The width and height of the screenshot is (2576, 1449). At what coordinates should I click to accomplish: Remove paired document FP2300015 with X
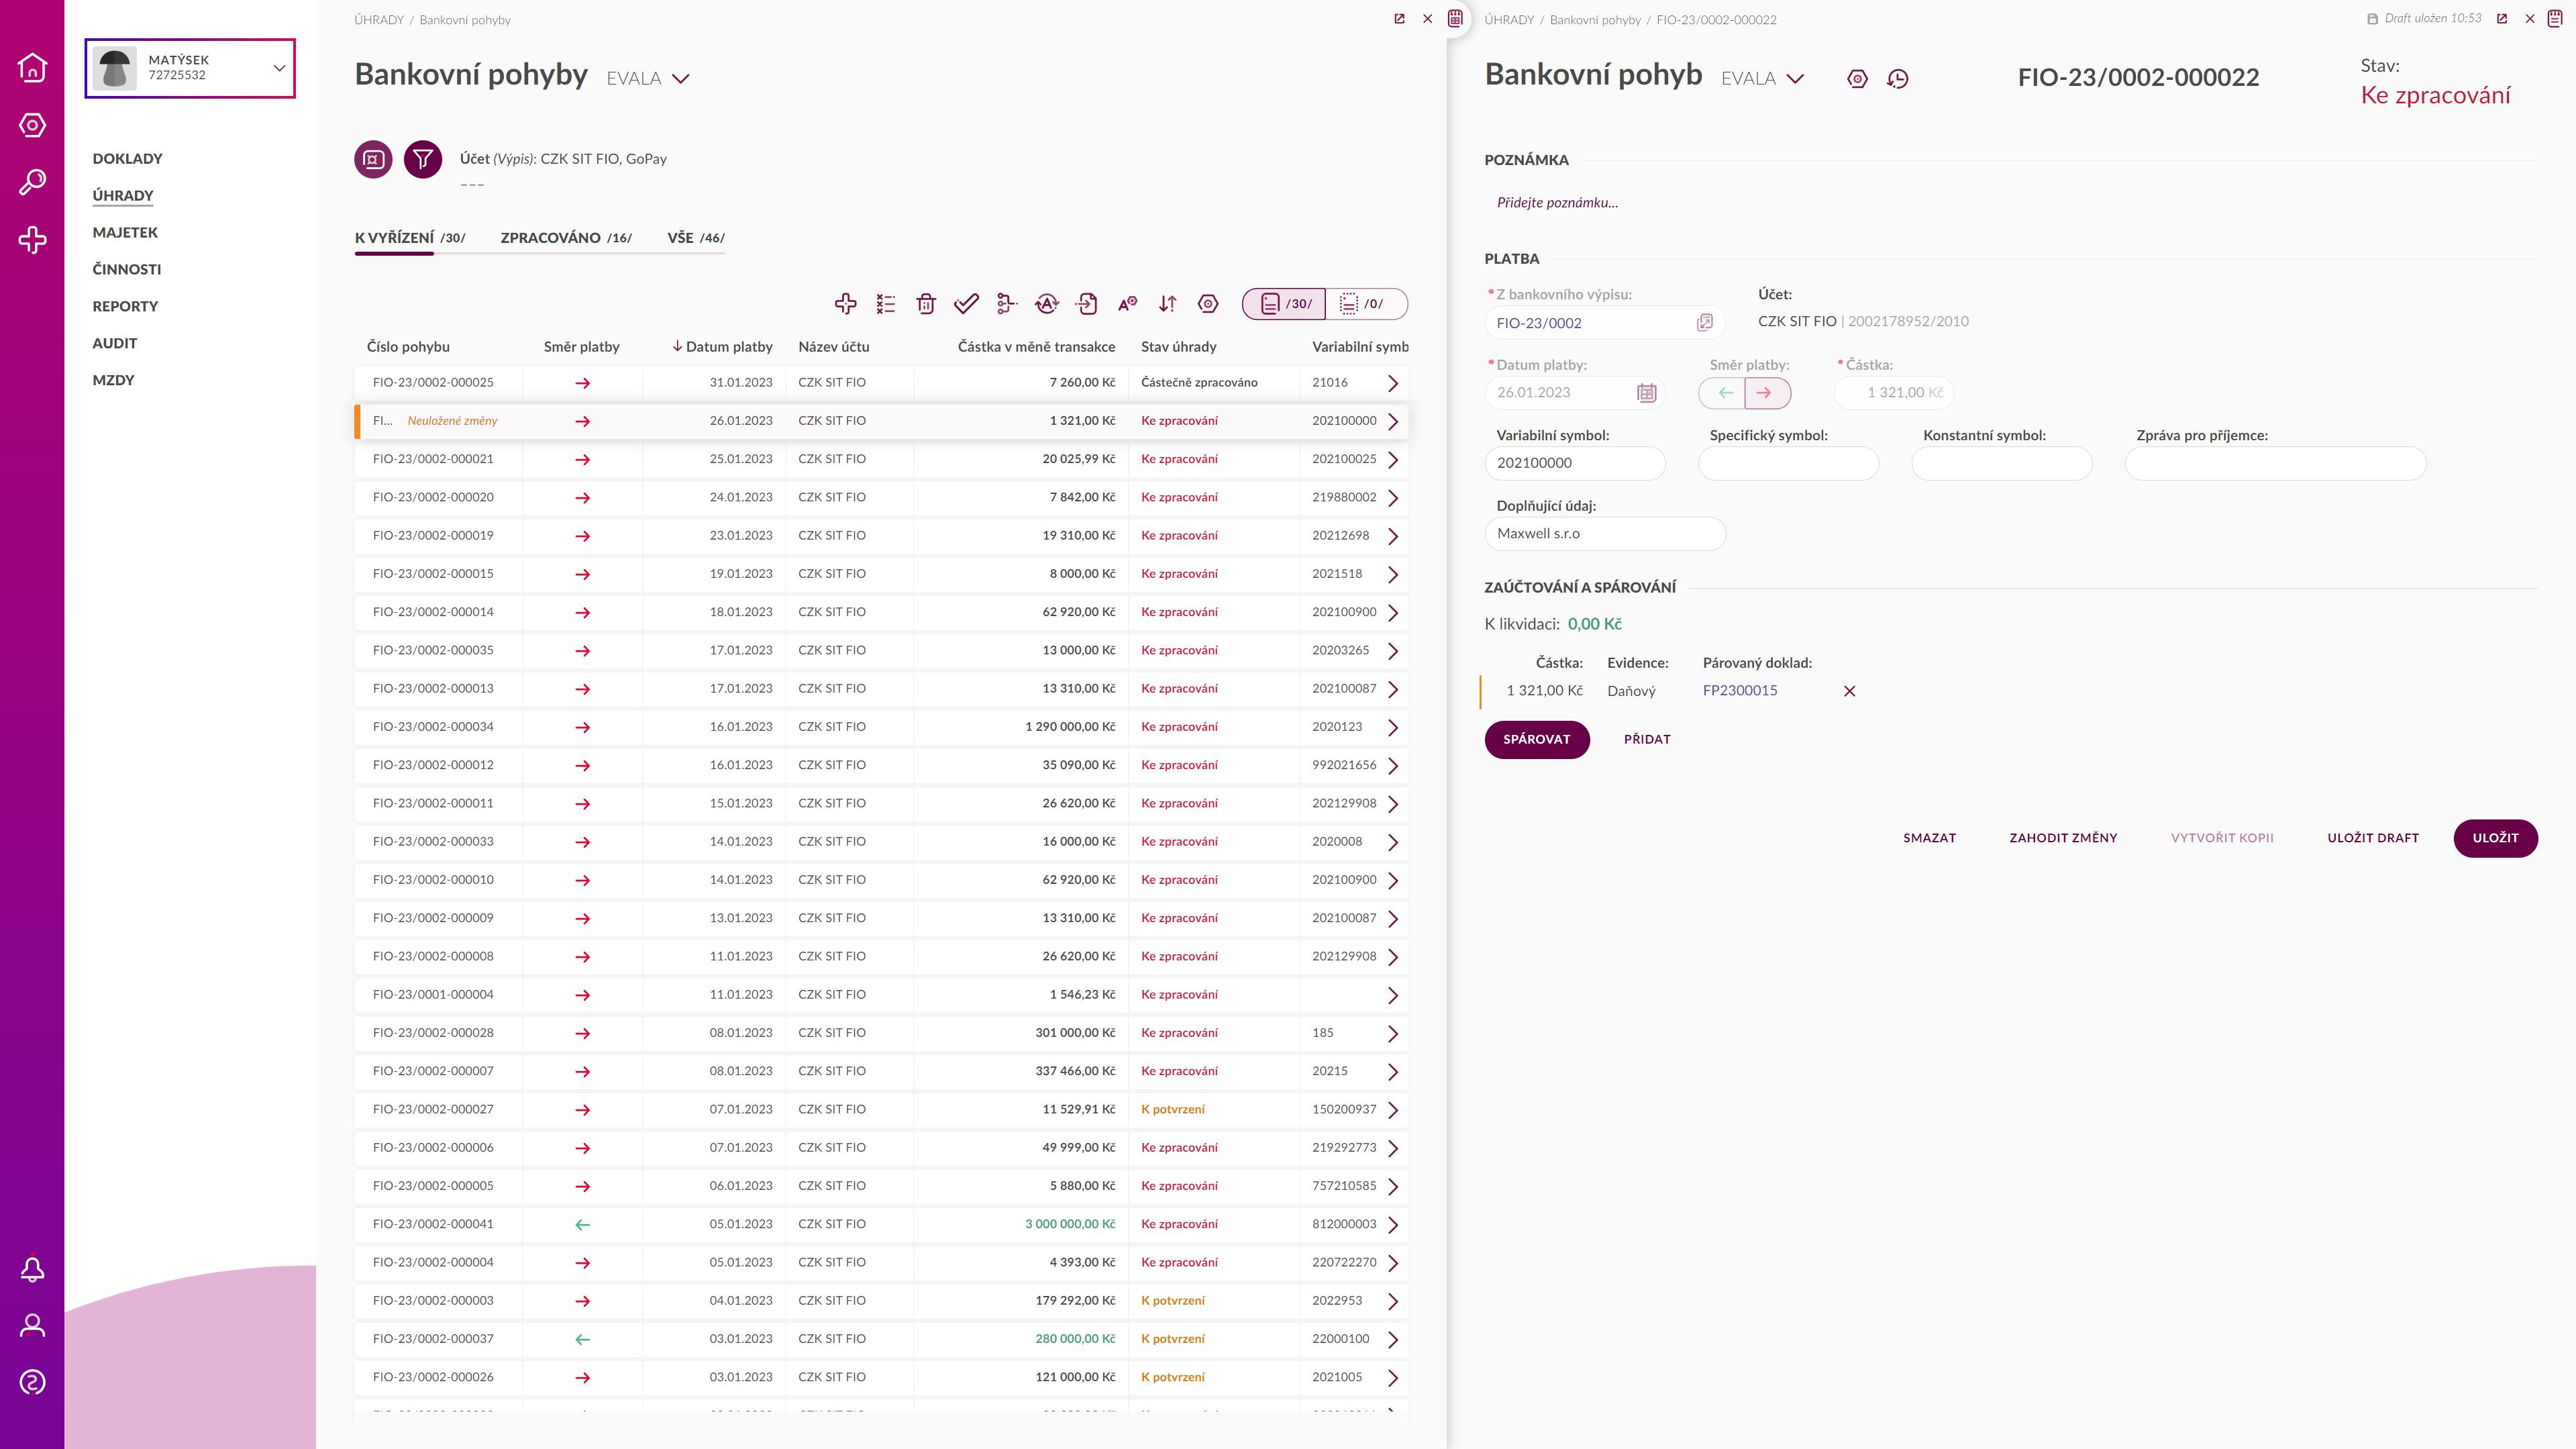tap(1849, 691)
